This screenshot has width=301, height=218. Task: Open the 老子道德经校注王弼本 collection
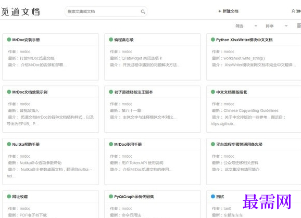(x=133, y=92)
